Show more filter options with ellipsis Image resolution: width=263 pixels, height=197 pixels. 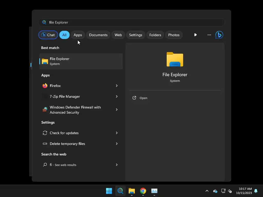click(x=209, y=35)
